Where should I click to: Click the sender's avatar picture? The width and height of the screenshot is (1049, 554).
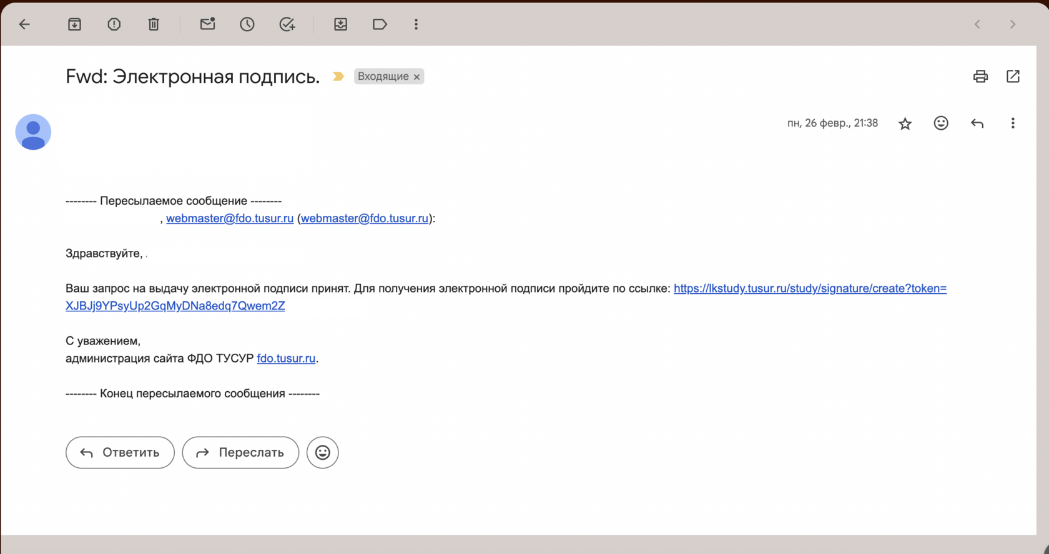pos(33,132)
